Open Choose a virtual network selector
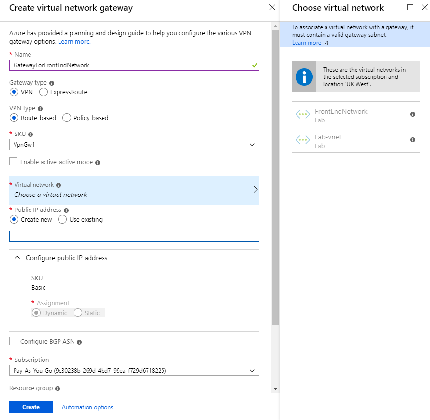 pos(134,190)
